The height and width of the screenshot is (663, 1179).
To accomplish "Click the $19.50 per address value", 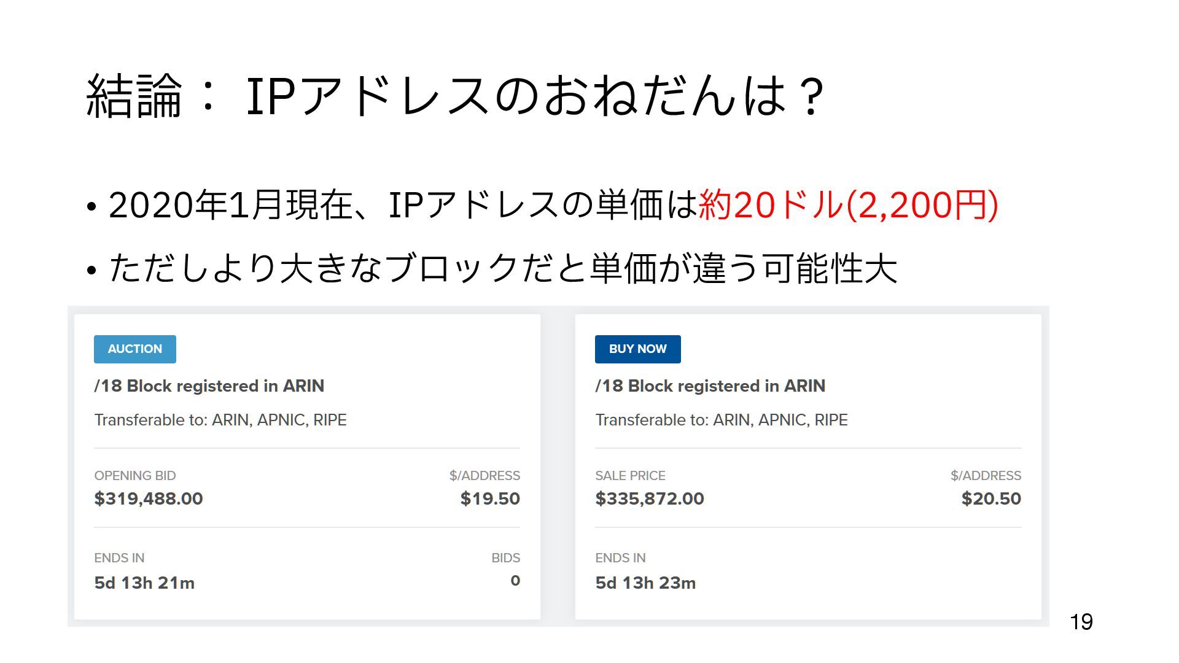I will [x=490, y=498].
